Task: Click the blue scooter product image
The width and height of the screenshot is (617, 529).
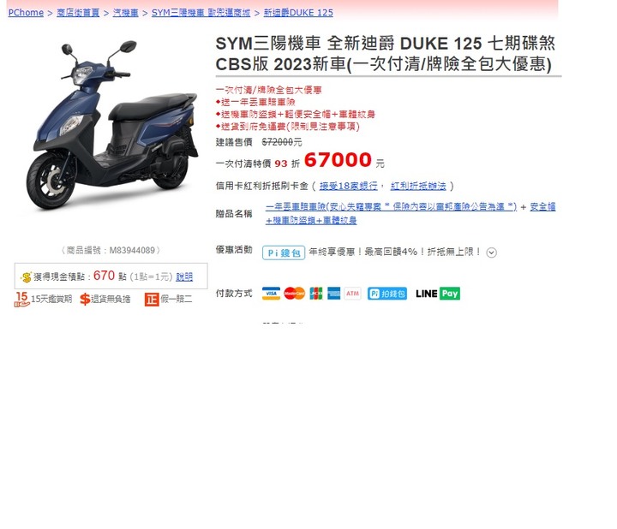Action: click(112, 125)
